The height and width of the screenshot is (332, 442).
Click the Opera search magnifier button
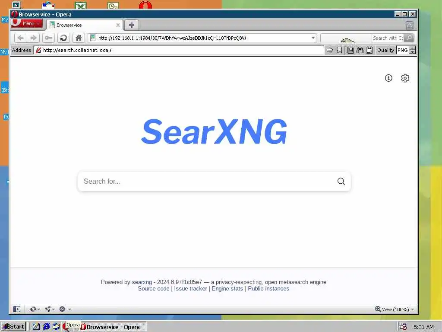[x=409, y=38]
